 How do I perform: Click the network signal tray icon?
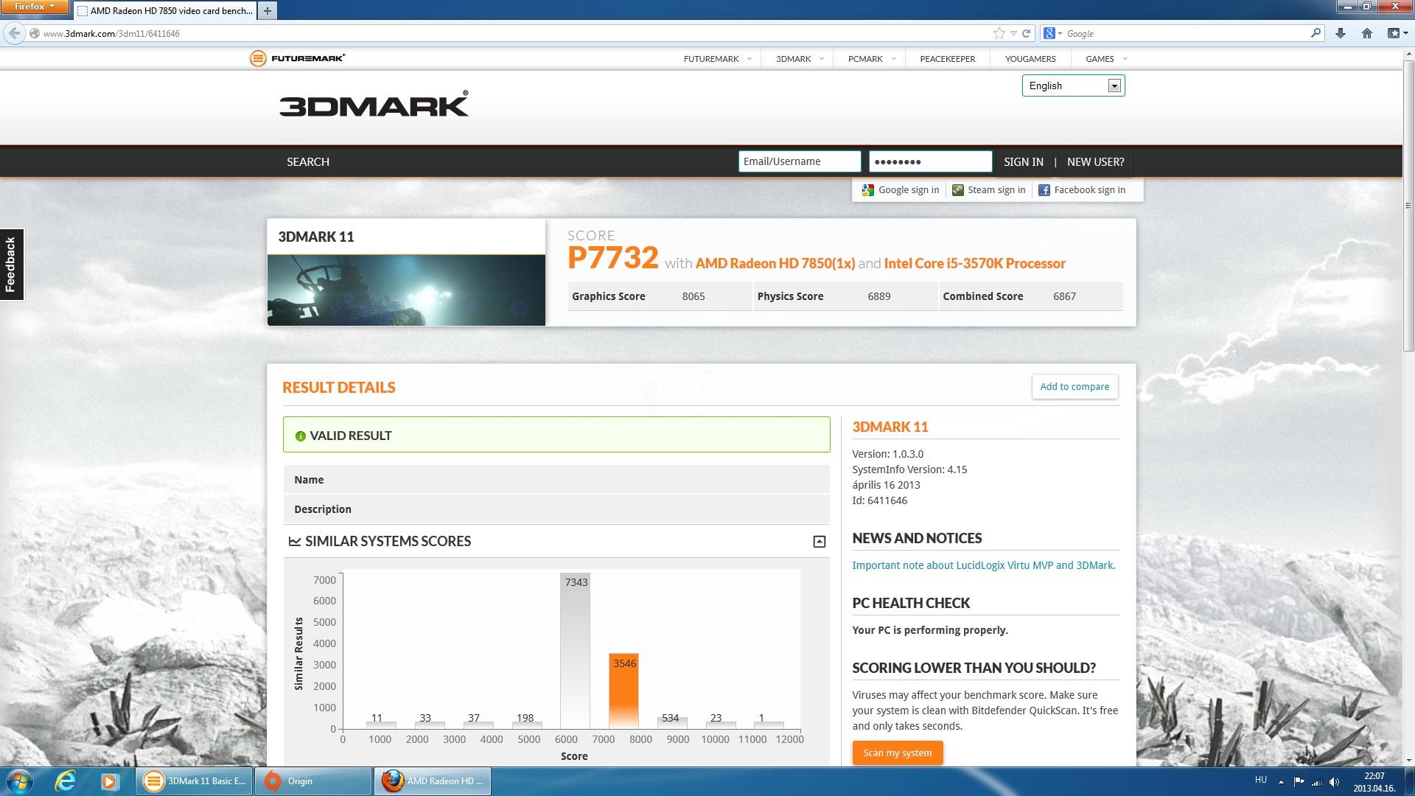[x=1317, y=781]
